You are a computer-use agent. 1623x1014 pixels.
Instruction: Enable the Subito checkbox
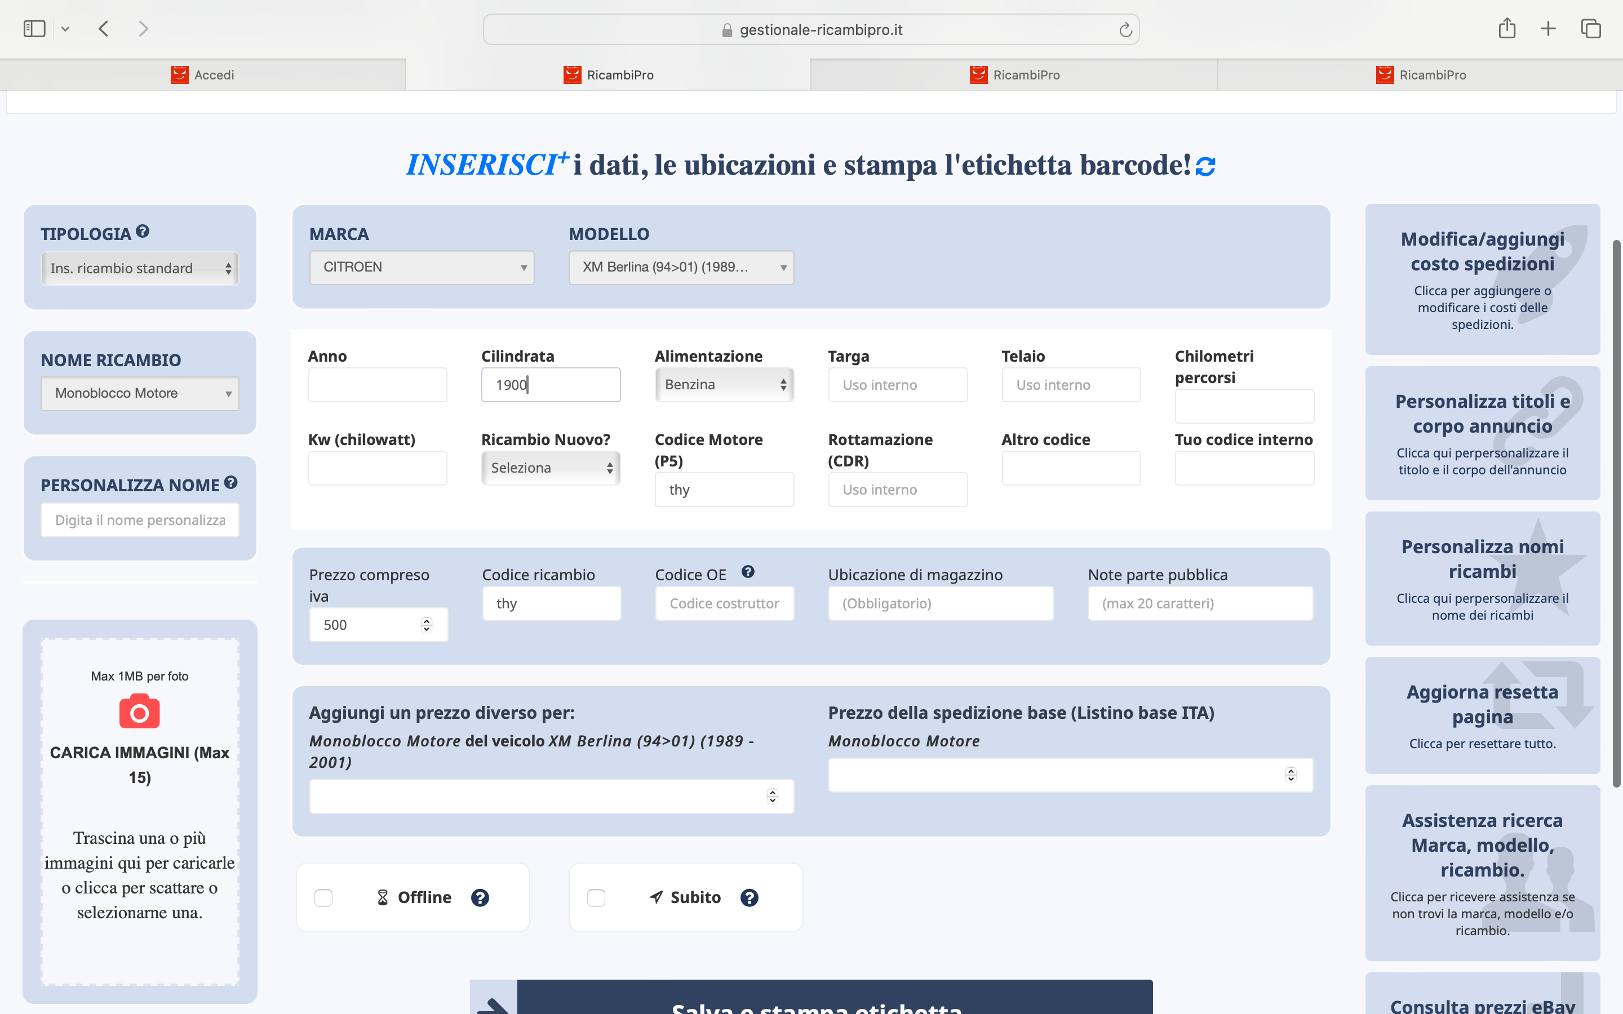tap(596, 897)
